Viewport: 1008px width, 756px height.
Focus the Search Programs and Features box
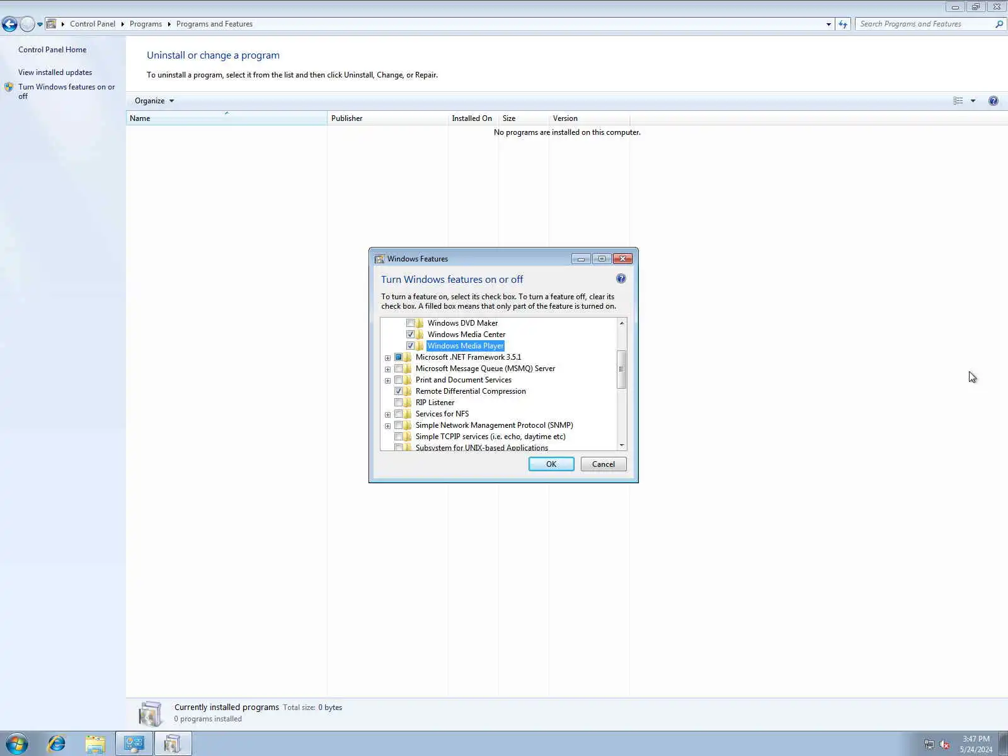925,24
